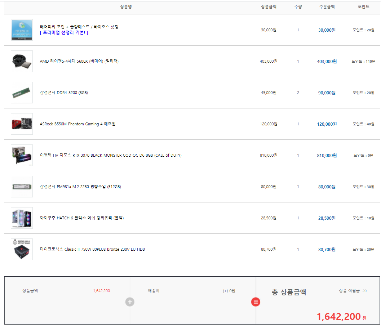Viewport: 381px width, 326px height.
Task: Click 포인트 : 0원 in RTX 3070 row
Action: coord(363,155)
